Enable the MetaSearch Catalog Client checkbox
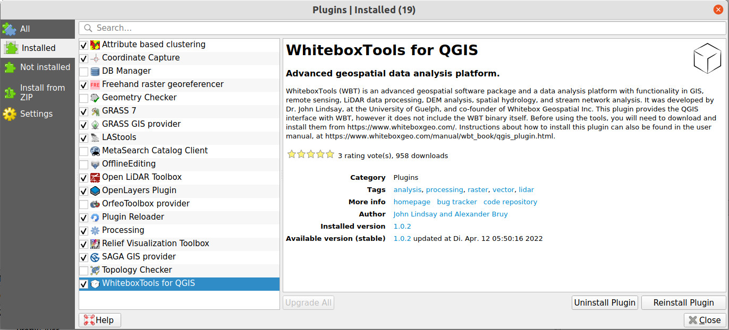The width and height of the screenshot is (729, 330). 84,151
